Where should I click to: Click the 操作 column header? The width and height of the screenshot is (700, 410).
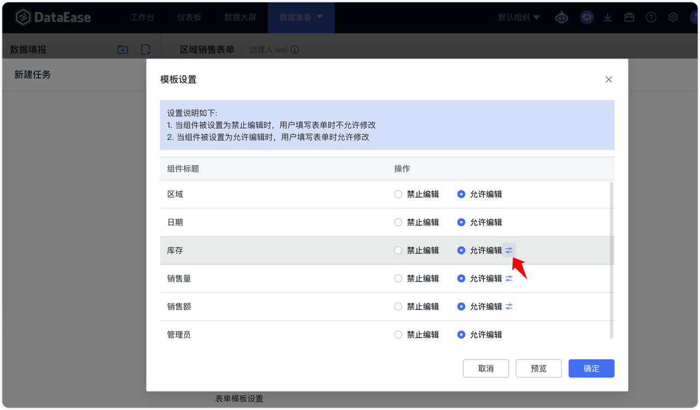(402, 168)
